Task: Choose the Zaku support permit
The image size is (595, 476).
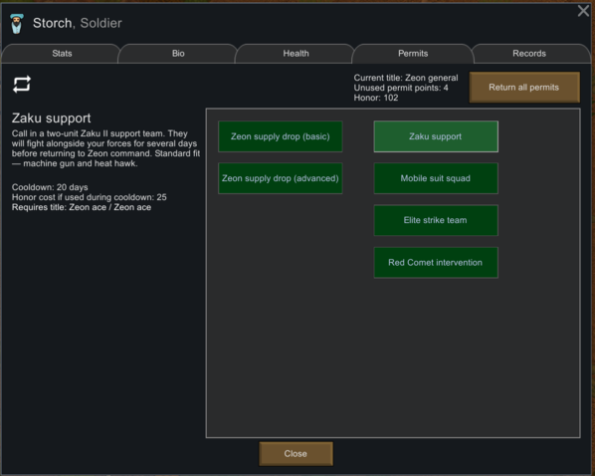Action: 436,136
